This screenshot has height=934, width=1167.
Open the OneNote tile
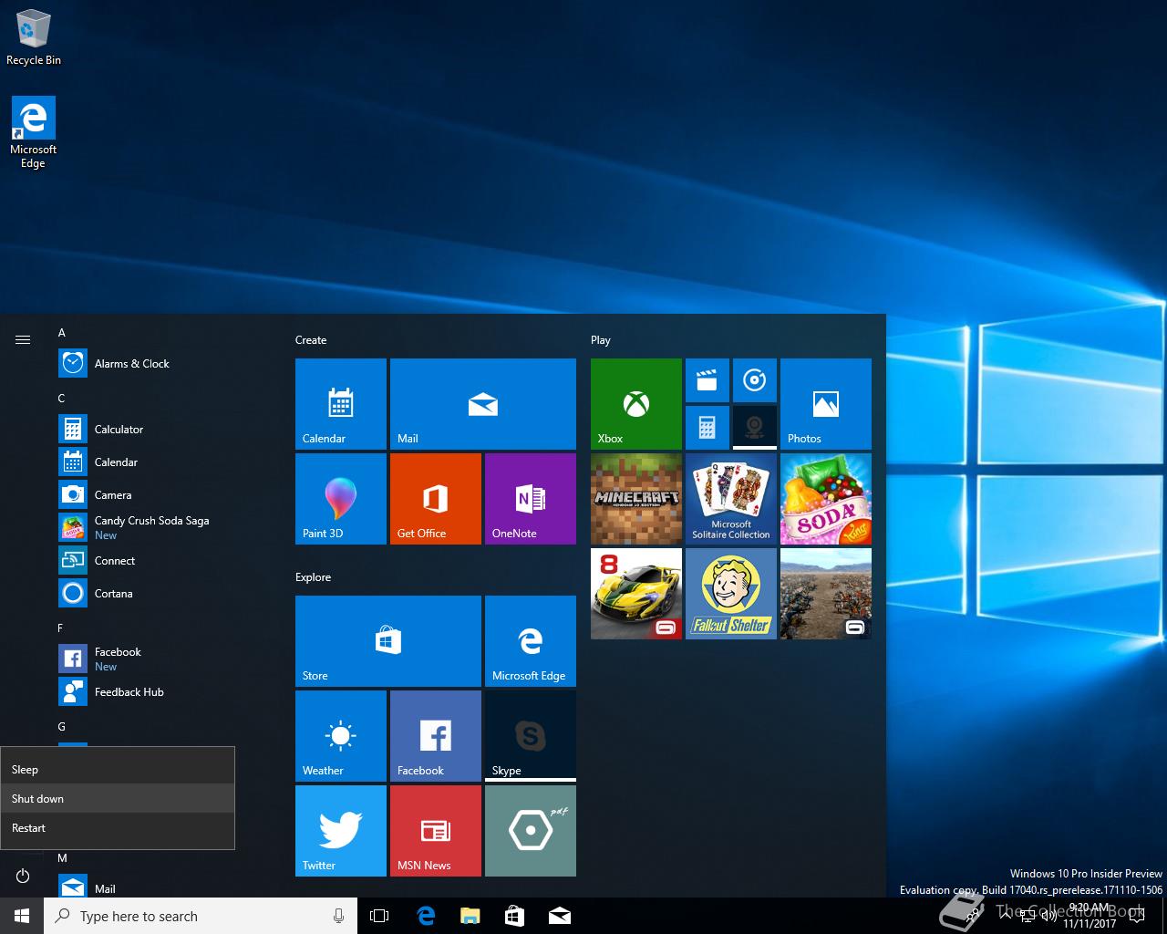pyautogui.click(x=531, y=499)
